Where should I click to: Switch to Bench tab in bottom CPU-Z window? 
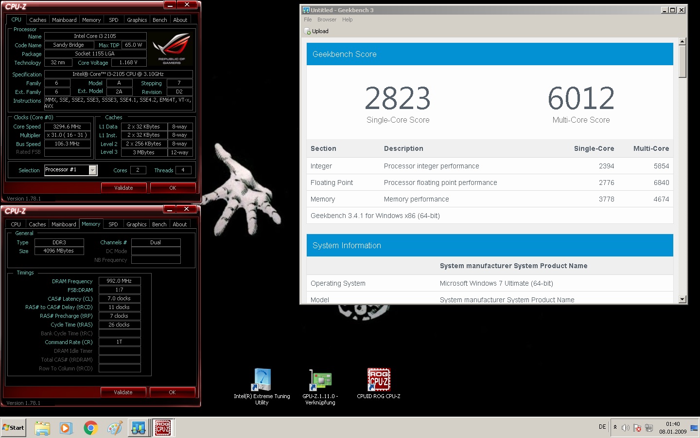pos(159,224)
